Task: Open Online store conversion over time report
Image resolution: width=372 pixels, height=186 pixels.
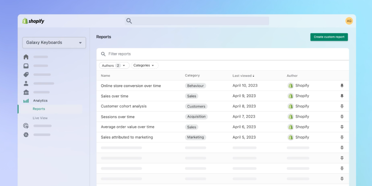Action: click(x=131, y=86)
